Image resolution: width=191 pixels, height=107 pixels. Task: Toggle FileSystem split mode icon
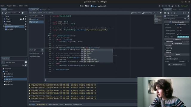(x=26, y=62)
